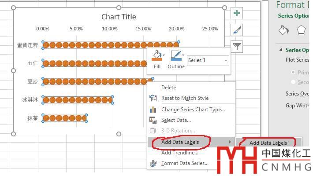The height and width of the screenshot is (176, 313).
Task: Click the Chart Elements plus button
Action: click(x=237, y=13)
